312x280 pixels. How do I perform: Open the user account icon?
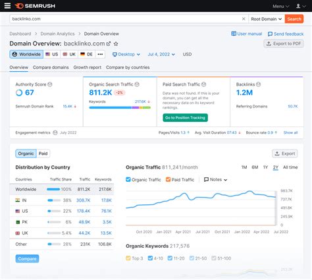point(298,6)
